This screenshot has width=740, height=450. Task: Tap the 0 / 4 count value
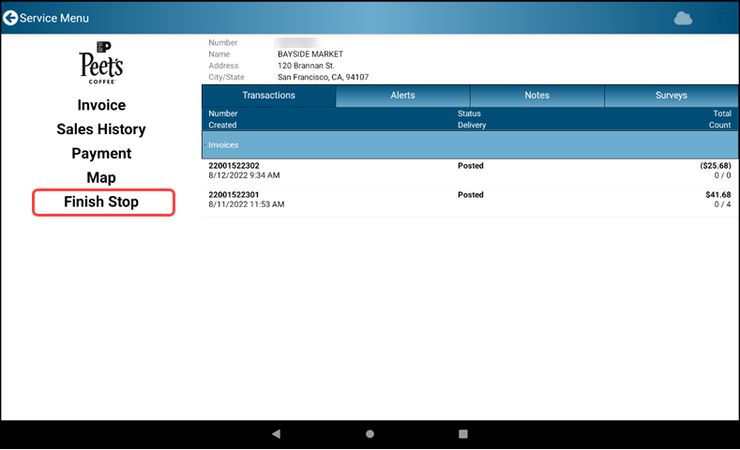(722, 204)
